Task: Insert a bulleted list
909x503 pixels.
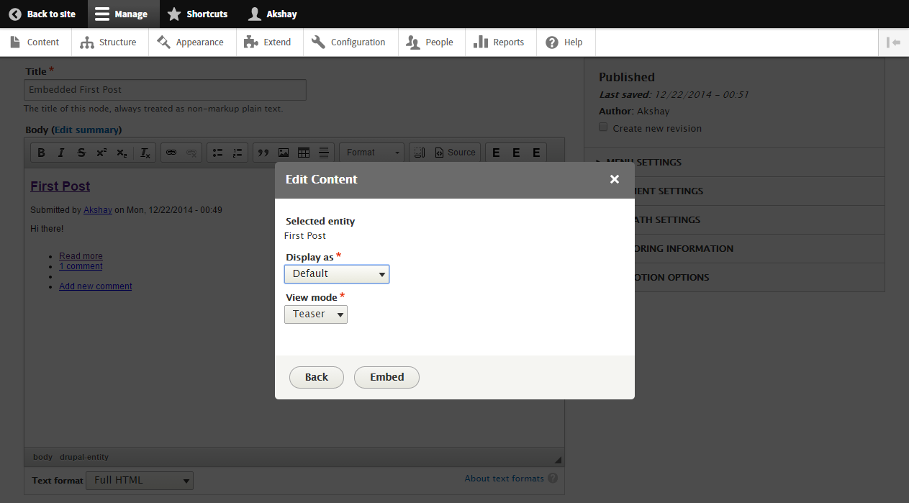Action: [217, 153]
